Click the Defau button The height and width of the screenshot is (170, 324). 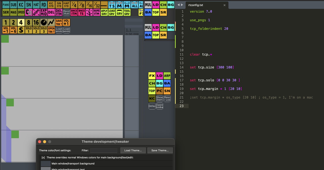pos(152,106)
